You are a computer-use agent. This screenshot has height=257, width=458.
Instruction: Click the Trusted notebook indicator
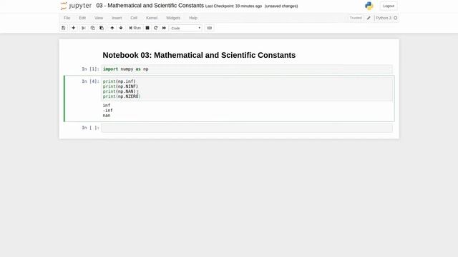click(356, 18)
